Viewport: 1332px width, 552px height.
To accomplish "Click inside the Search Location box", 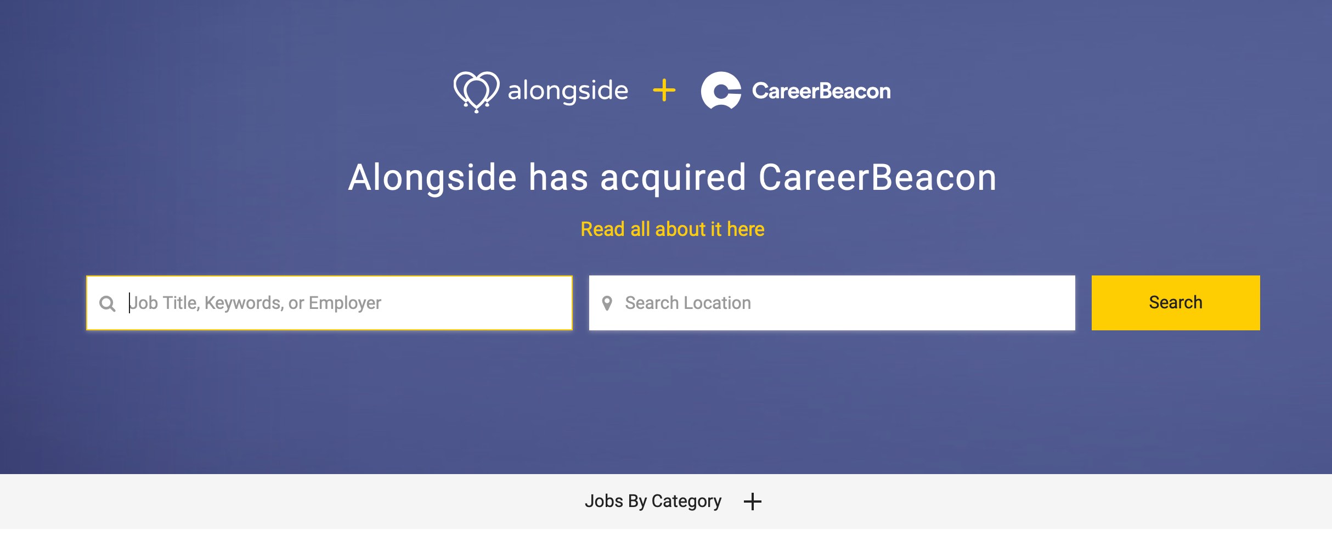I will 823,302.
